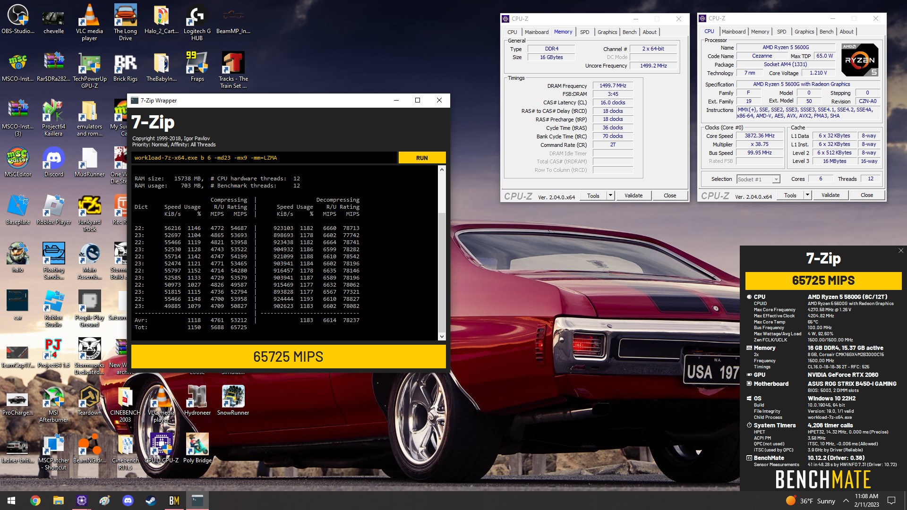Launch Brick Rigs desktop icon

(x=125, y=67)
